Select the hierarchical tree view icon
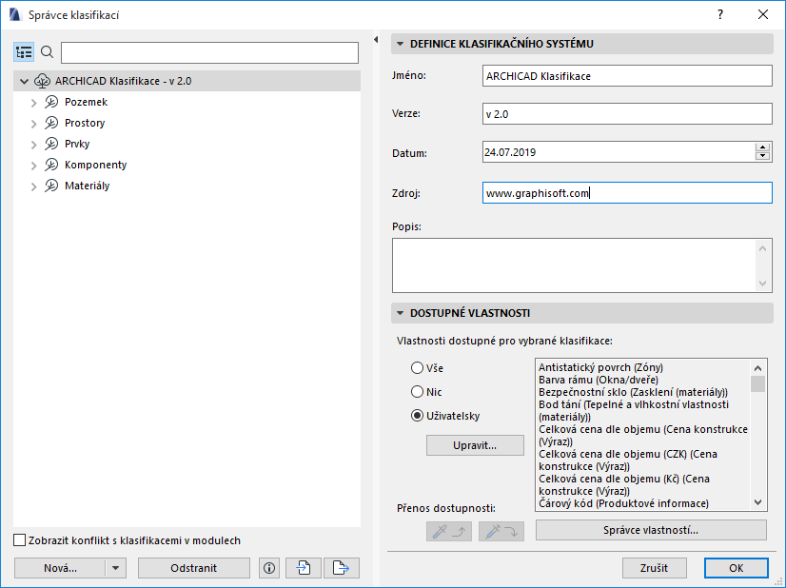 pos(24,52)
